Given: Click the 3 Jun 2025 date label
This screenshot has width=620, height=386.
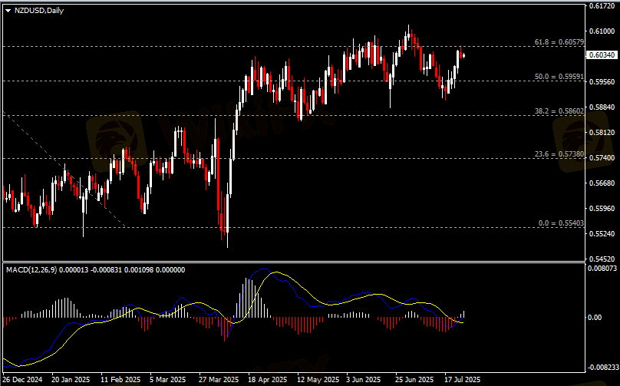Looking at the screenshot, I should 364,380.
